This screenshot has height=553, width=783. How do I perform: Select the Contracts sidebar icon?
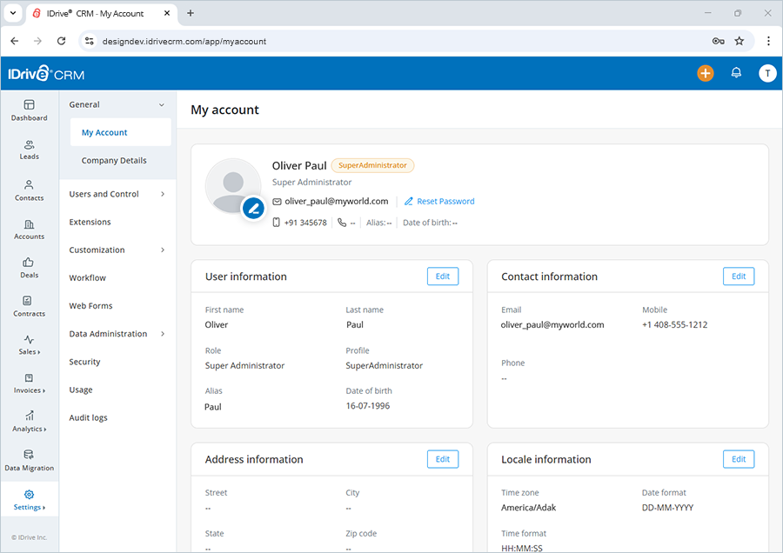pyautogui.click(x=29, y=306)
